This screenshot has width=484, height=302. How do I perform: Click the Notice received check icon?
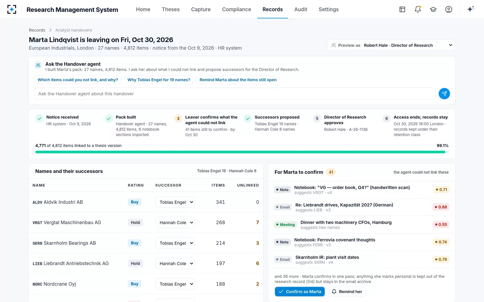(x=39, y=118)
